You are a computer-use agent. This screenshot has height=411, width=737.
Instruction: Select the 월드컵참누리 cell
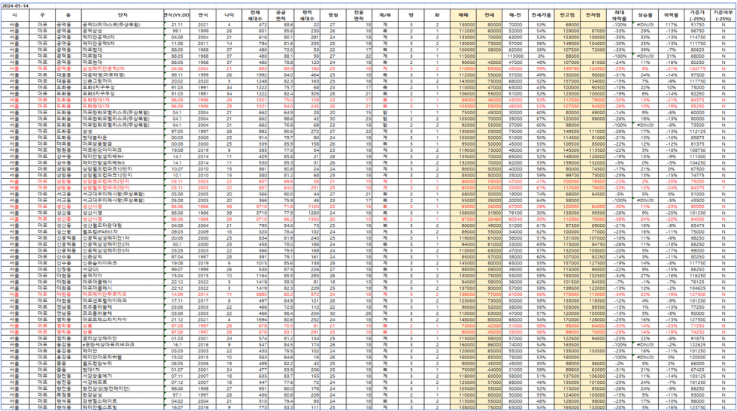(x=123, y=363)
